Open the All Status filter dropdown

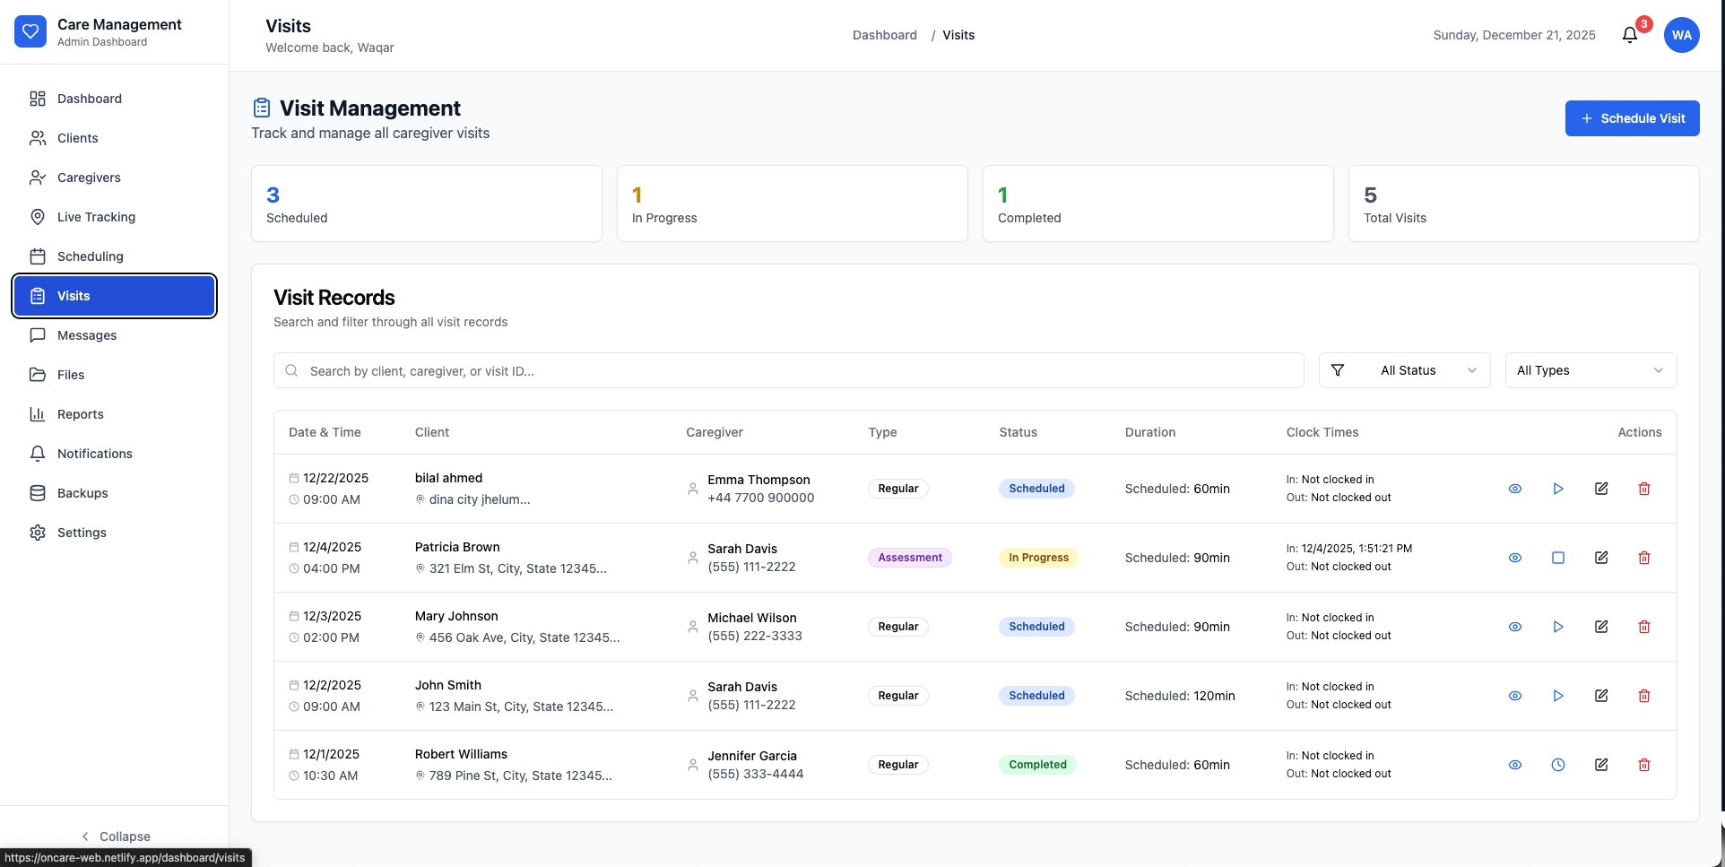(x=1405, y=370)
